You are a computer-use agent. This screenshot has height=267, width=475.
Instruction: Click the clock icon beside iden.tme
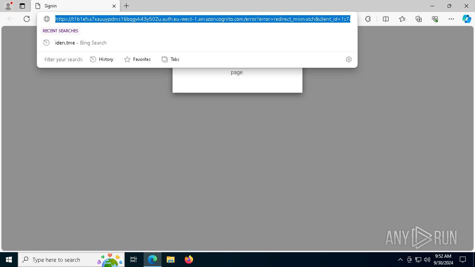(x=46, y=43)
